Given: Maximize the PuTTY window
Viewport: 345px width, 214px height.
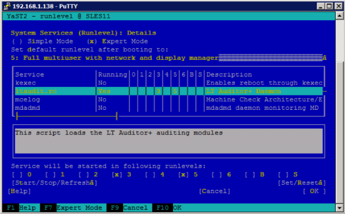Looking at the screenshot, I should click(329, 6).
